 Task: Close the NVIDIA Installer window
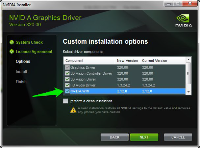pos(190,3)
